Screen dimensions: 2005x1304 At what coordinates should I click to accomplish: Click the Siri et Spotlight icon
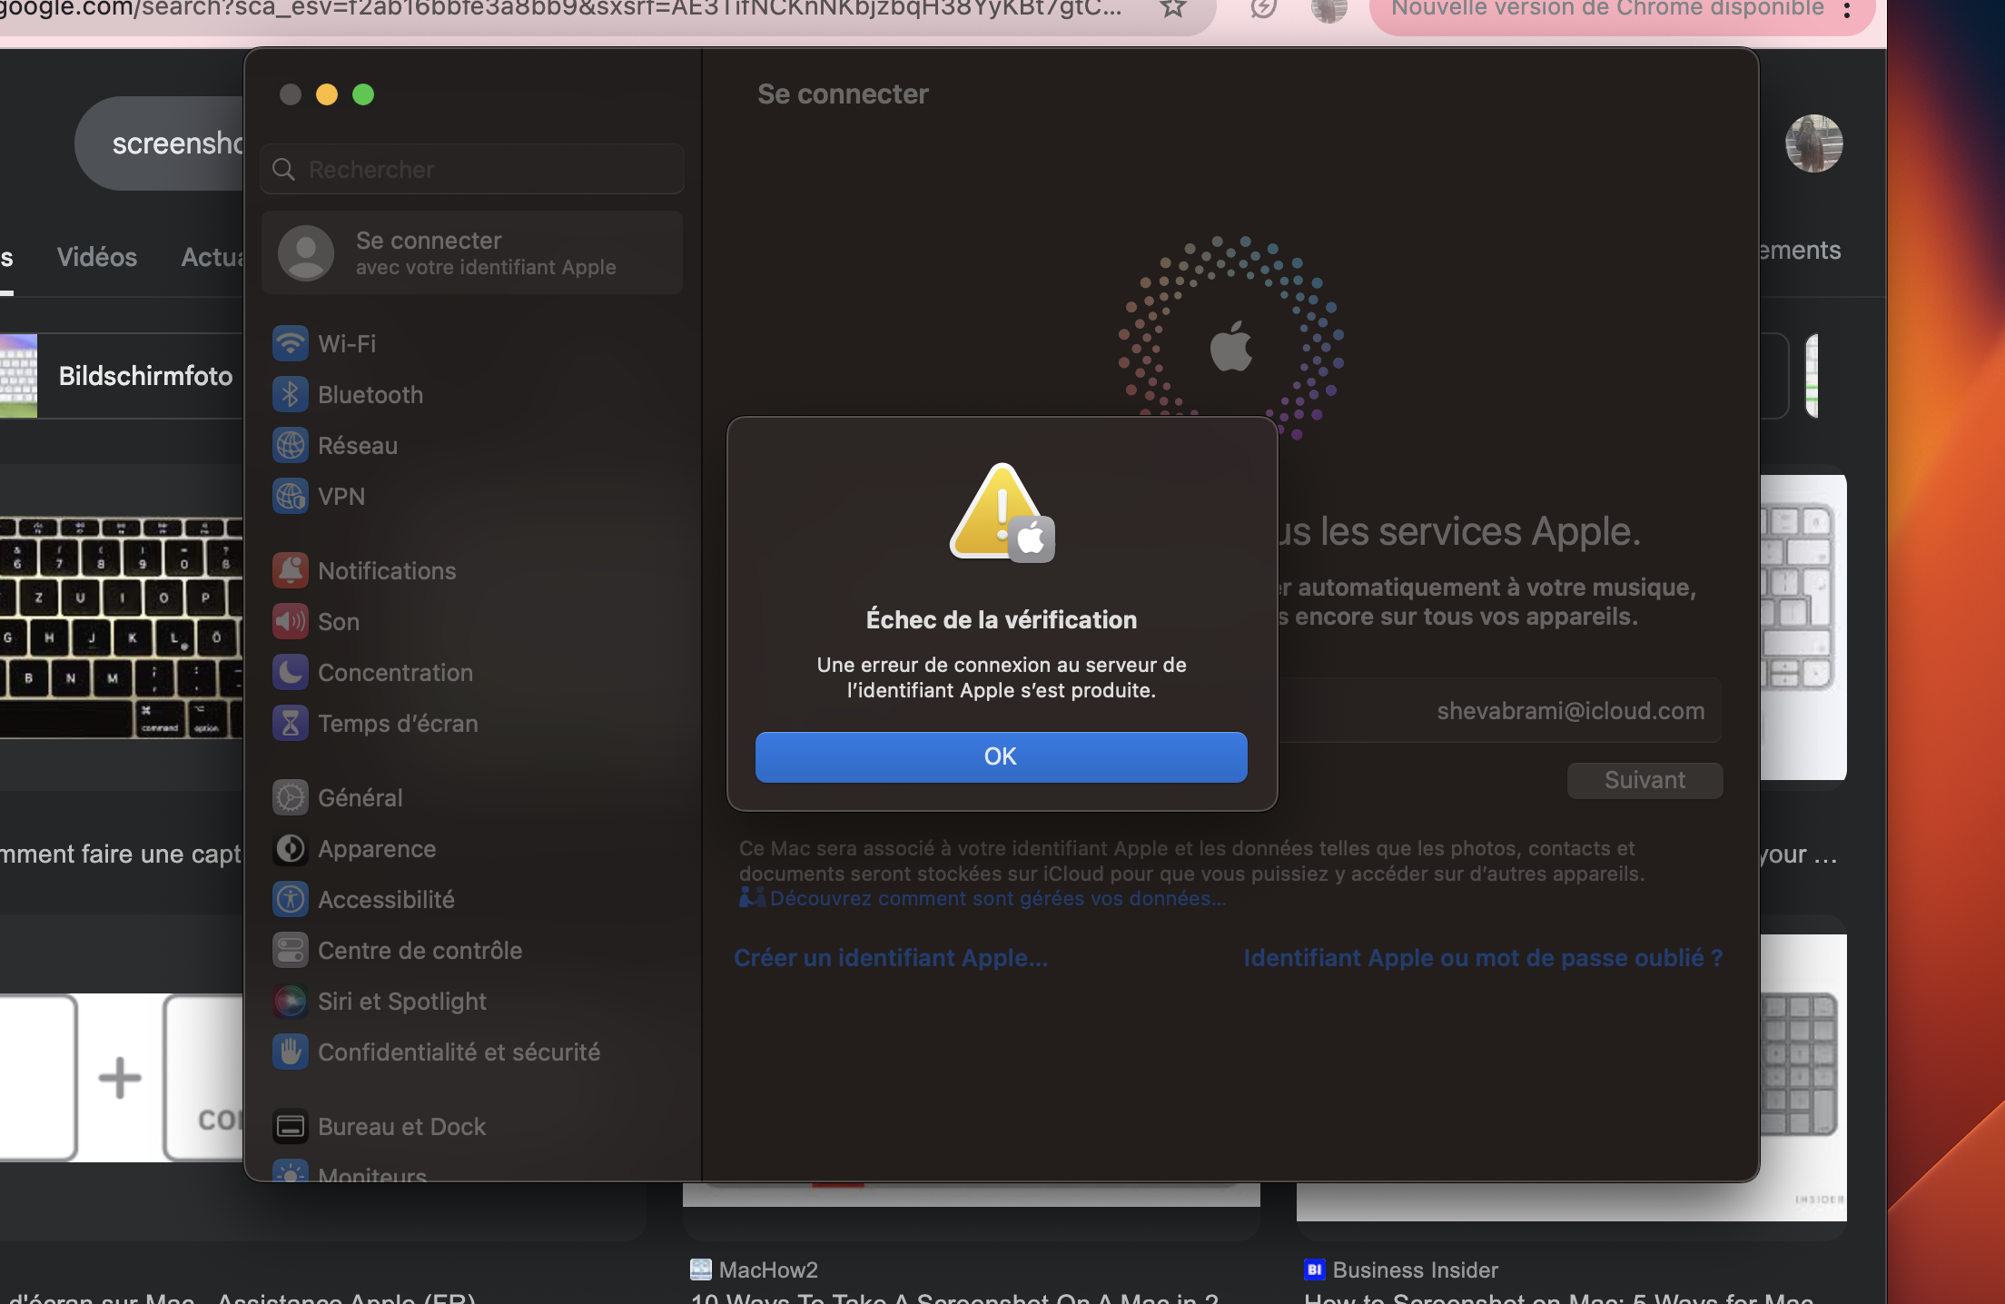pyautogui.click(x=291, y=1001)
